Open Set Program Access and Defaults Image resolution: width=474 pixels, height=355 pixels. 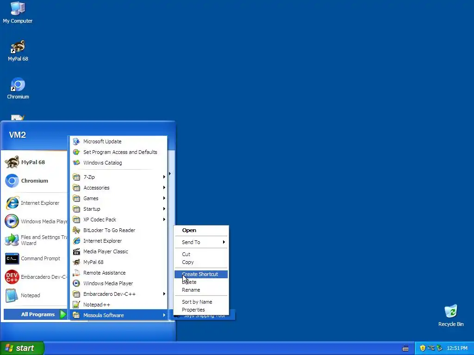pyautogui.click(x=118, y=152)
